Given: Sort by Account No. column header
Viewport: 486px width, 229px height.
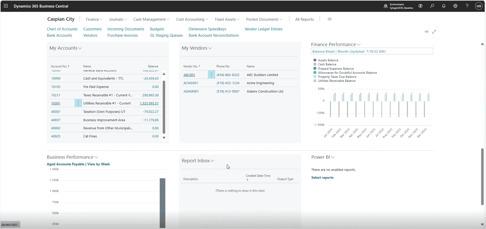Looking at the screenshot, I should click(x=60, y=66).
